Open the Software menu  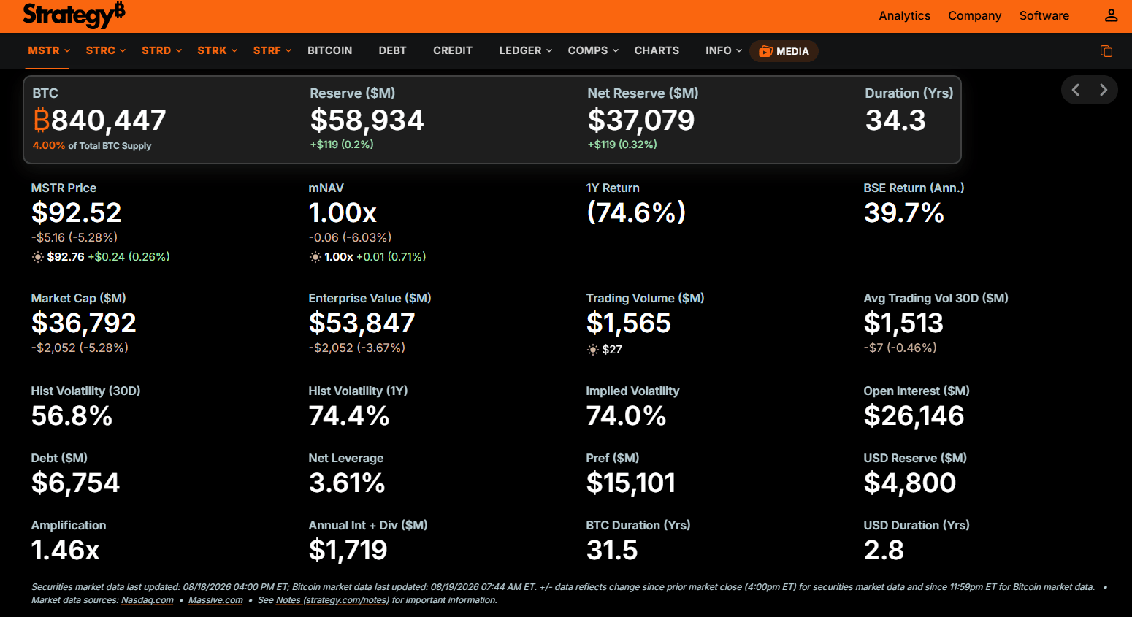coord(1044,15)
